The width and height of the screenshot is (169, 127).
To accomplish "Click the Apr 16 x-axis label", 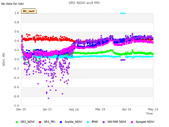I will click(126, 109).
